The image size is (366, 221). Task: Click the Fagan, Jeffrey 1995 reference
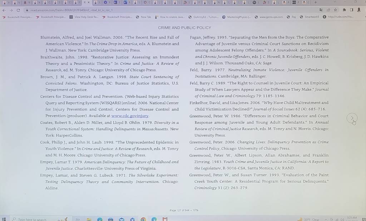259,50
